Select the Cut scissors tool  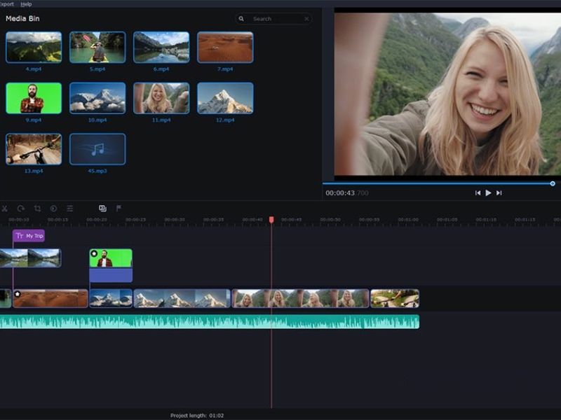click(x=4, y=209)
